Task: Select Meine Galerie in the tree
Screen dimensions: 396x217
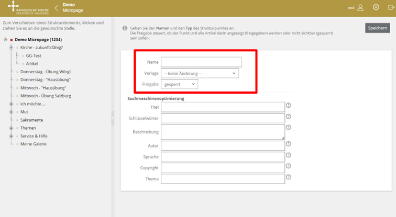Action: (34, 144)
